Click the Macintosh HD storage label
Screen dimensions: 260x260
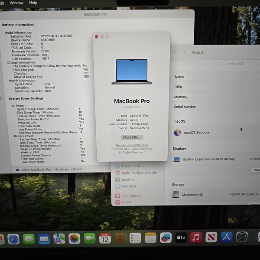192,195
